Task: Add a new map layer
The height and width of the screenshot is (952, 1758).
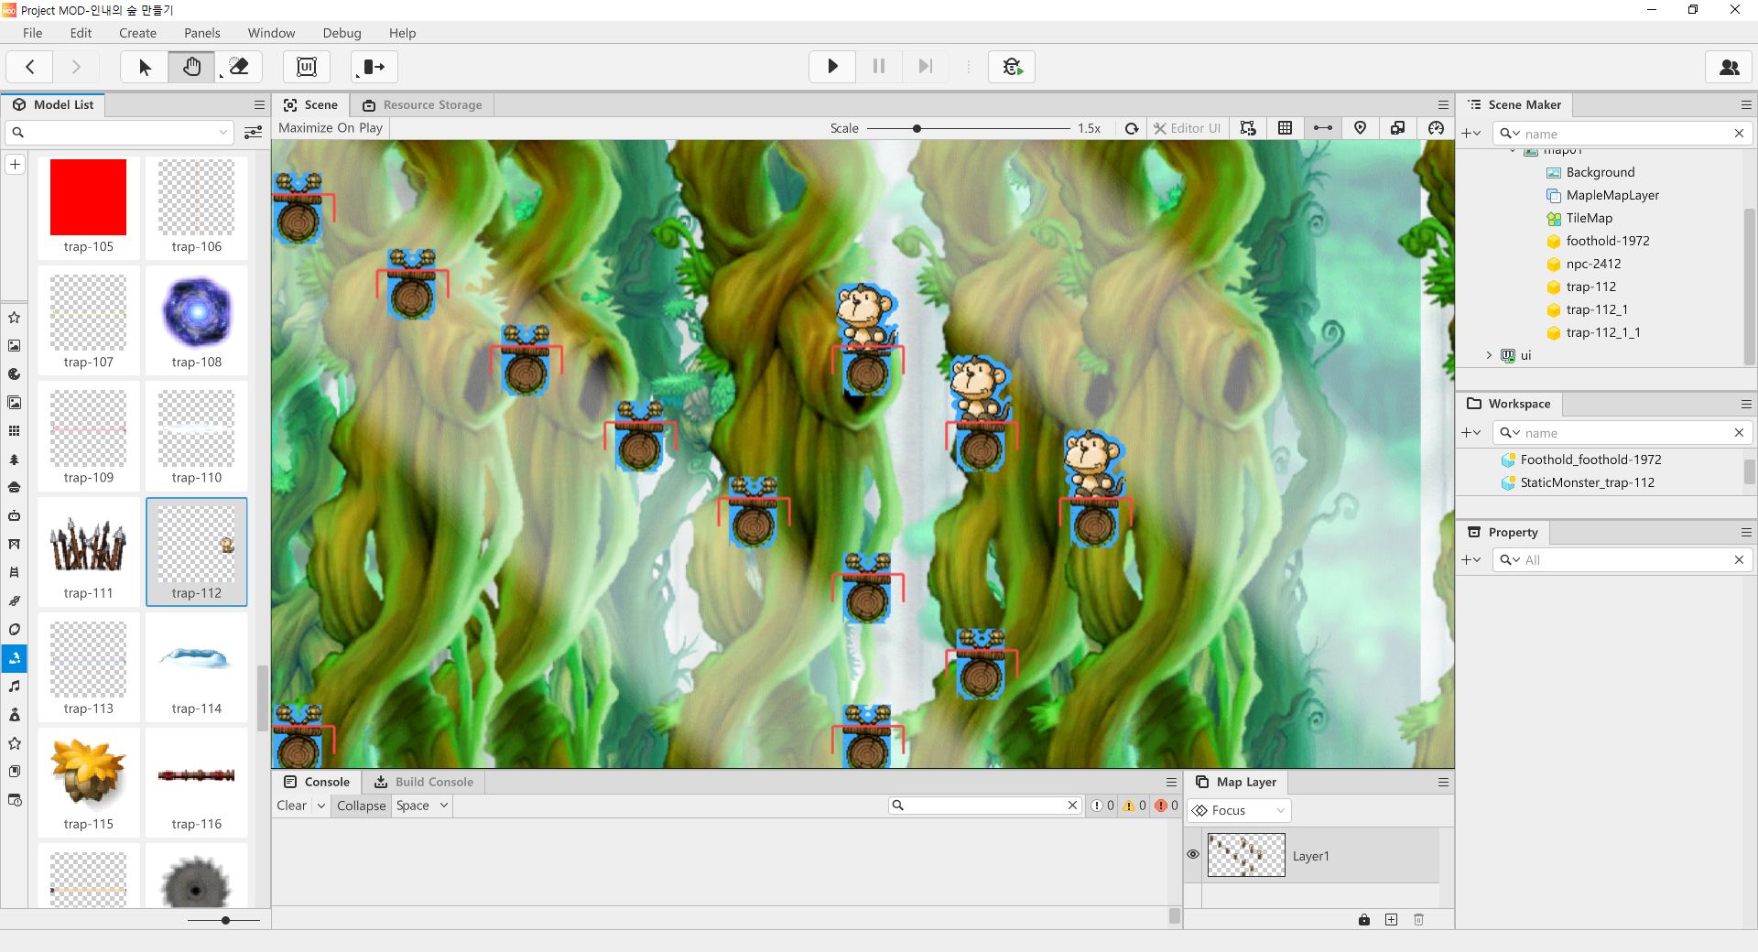Action: pos(1392,919)
